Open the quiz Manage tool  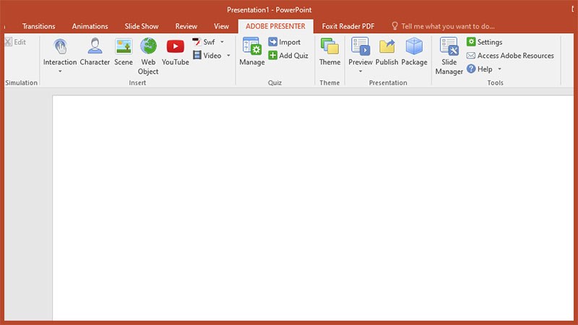coord(251,51)
